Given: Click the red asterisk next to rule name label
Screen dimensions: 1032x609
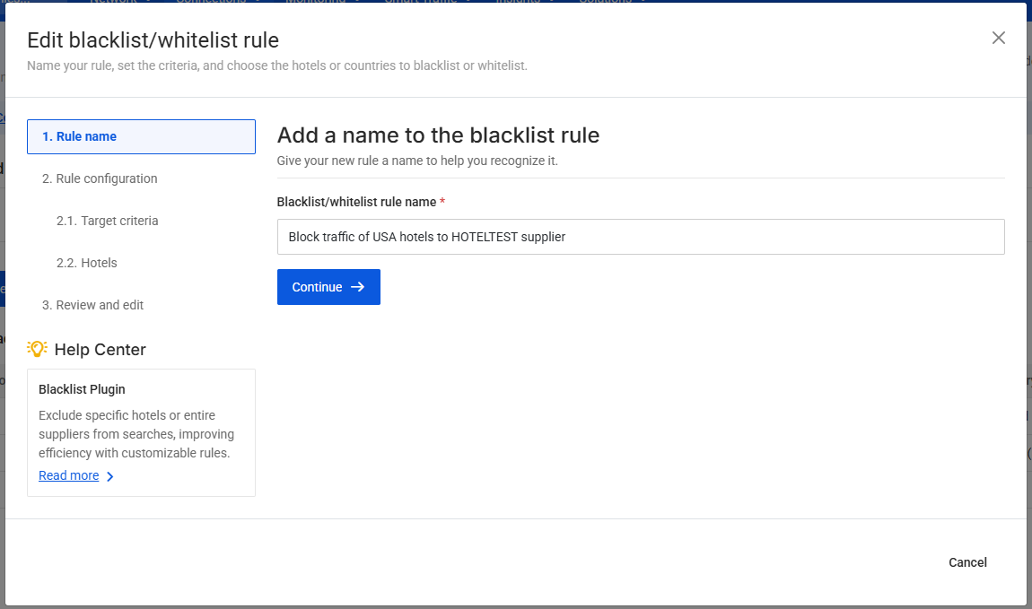Looking at the screenshot, I should coord(442,201).
